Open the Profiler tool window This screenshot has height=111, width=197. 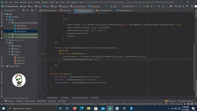point(42,101)
